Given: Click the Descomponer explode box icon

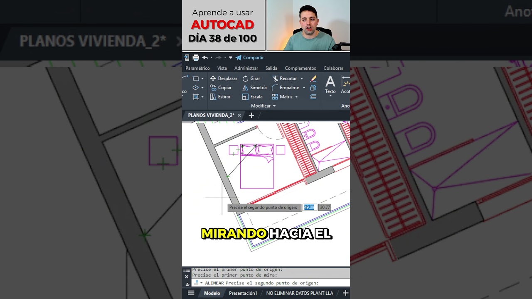Looking at the screenshot, I should [x=313, y=88].
